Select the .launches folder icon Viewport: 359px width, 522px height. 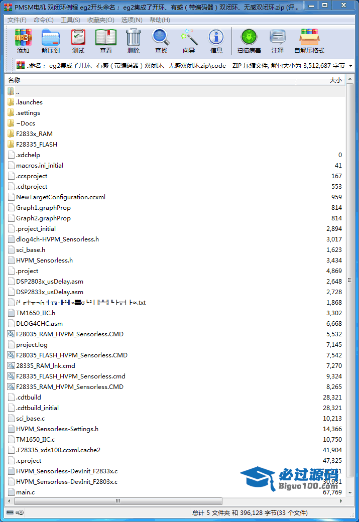(x=11, y=102)
